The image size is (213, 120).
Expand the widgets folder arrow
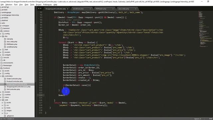pyautogui.click(x=1, y=55)
